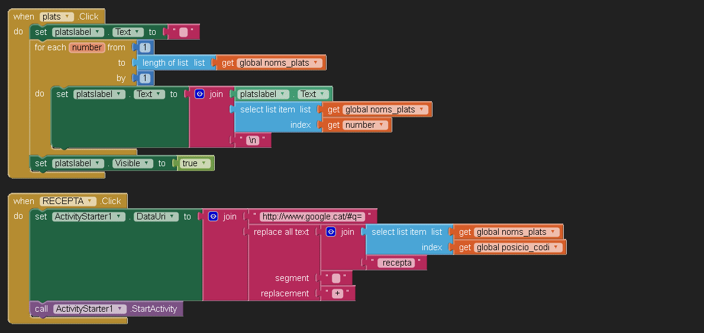
Task: Click the gear icon on the join inside replace all text
Action: 331,232
